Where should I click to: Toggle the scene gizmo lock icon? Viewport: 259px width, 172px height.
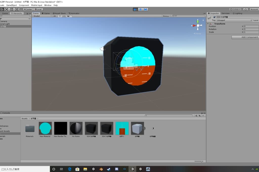[203, 20]
